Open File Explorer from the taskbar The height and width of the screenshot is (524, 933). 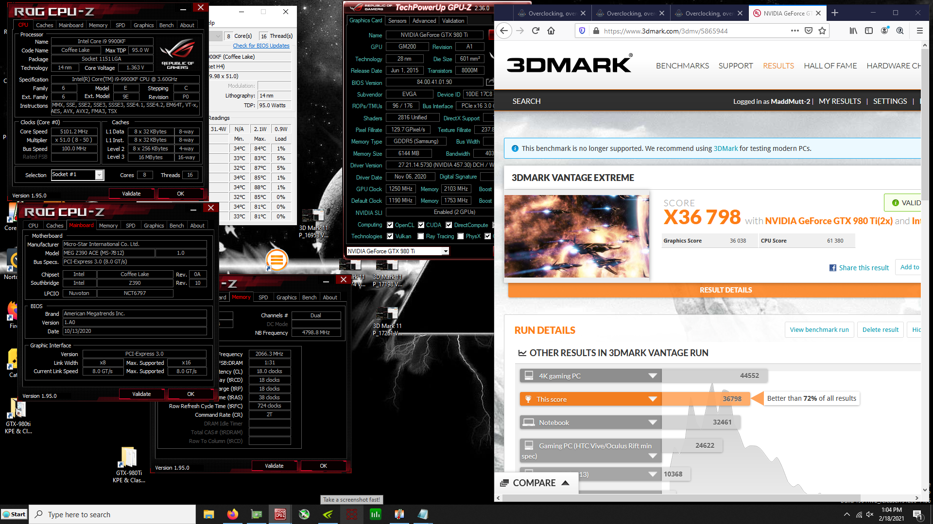click(x=209, y=514)
